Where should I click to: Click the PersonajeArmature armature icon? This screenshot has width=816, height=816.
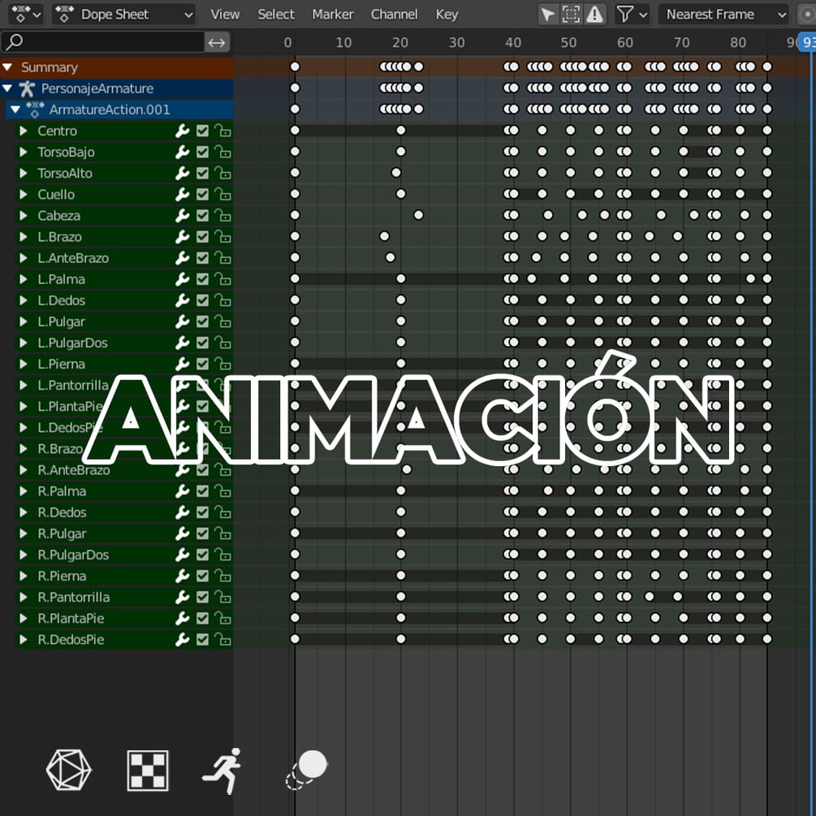27,89
